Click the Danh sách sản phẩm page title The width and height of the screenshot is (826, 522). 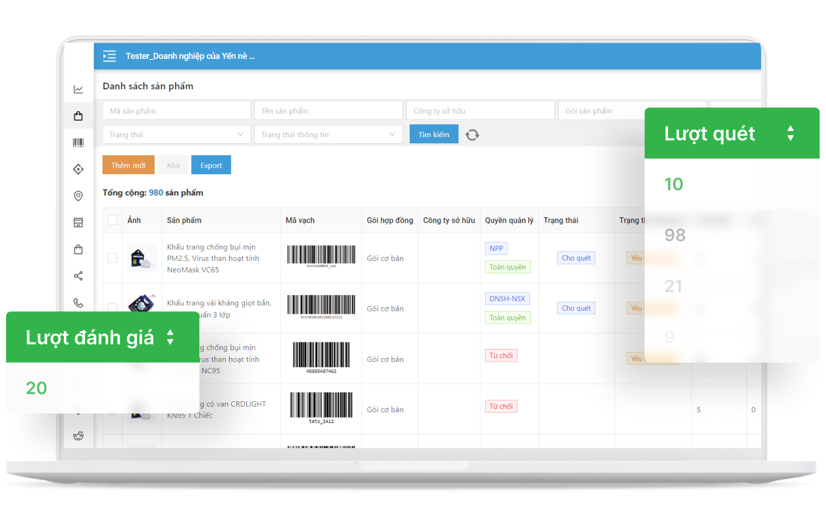tap(148, 86)
